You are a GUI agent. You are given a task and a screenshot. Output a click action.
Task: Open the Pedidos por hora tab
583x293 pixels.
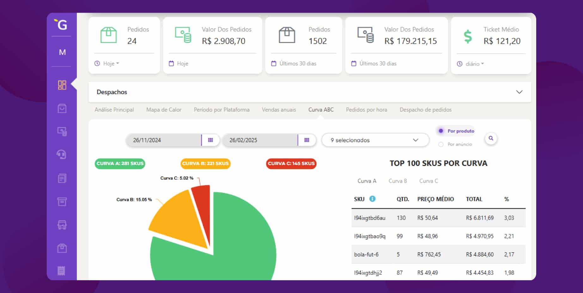(366, 109)
